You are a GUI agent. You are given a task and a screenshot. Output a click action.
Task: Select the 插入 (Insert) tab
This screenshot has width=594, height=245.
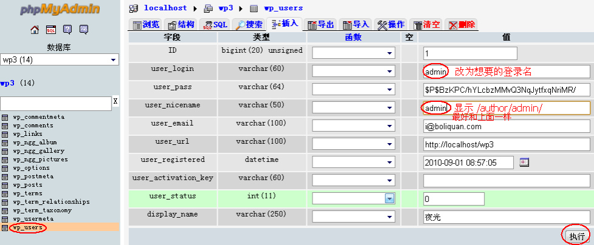point(285,24)
